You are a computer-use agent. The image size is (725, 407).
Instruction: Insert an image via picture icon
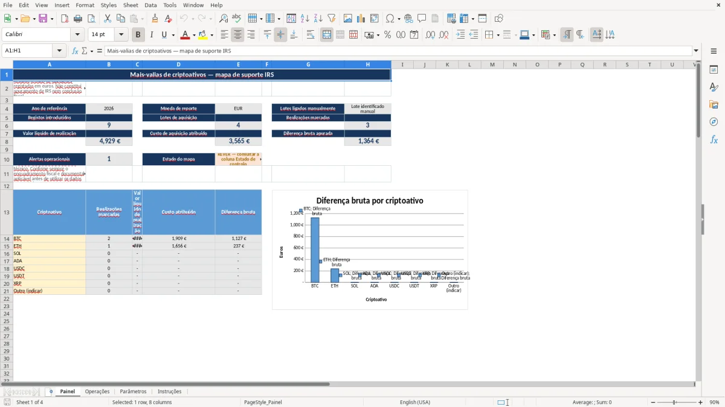tap(348, 19)
